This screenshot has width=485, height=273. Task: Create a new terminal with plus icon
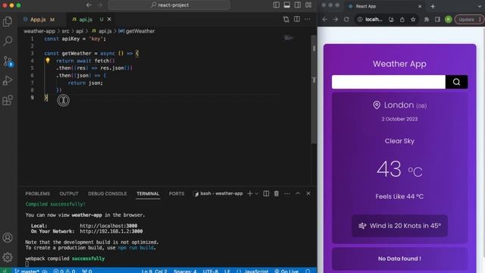(250, 193)
